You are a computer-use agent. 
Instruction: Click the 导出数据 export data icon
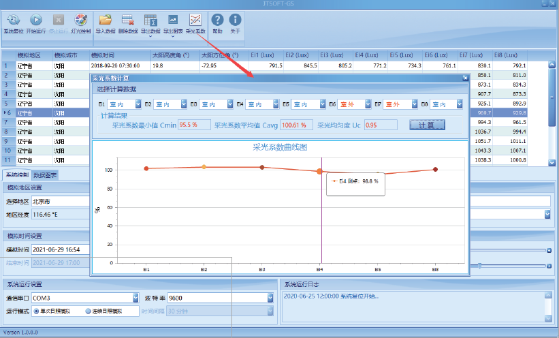pyautogui.click(x=150, y=20)
